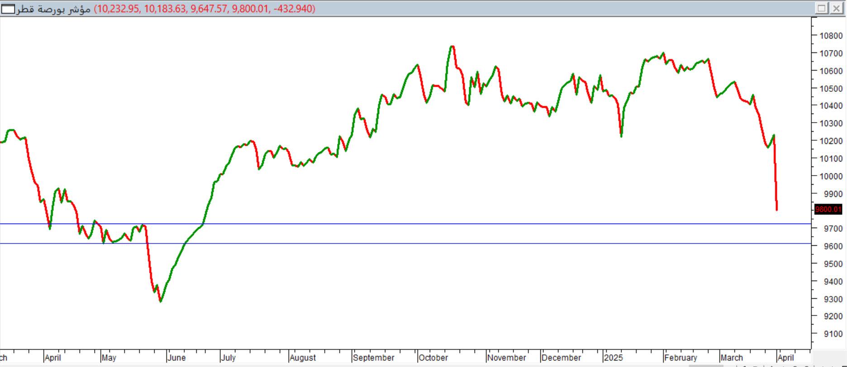Maximize the Qatar index chart window
847x367 pixels.
822,8
